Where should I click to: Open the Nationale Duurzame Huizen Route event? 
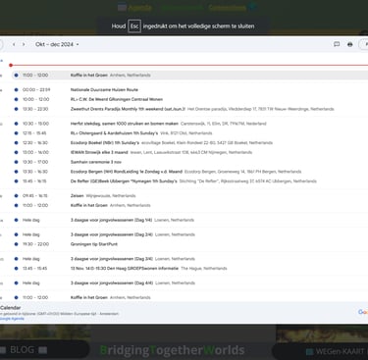point(189,89)
